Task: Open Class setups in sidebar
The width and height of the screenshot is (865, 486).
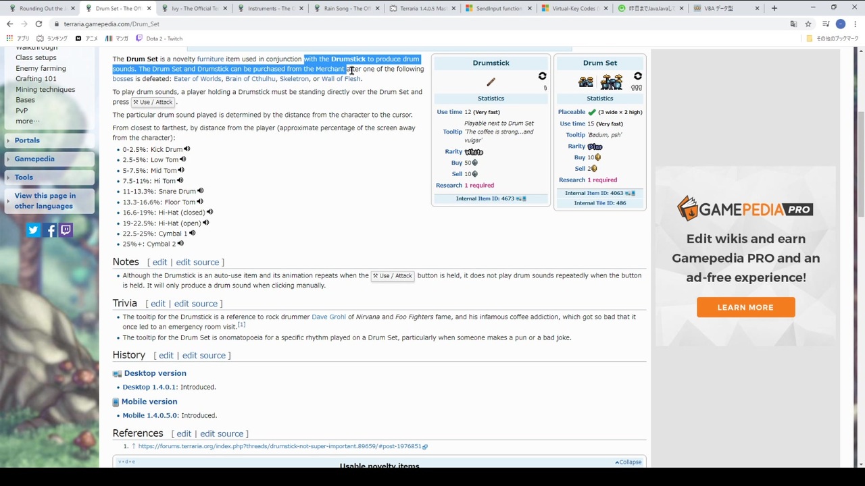Action: (x=36, y=58)
